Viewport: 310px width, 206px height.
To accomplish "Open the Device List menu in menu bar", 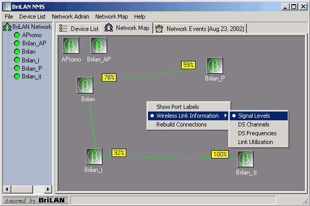I will coord(33,17).
